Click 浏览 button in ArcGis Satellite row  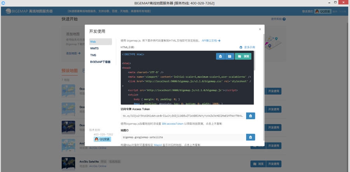coord(258,164)
